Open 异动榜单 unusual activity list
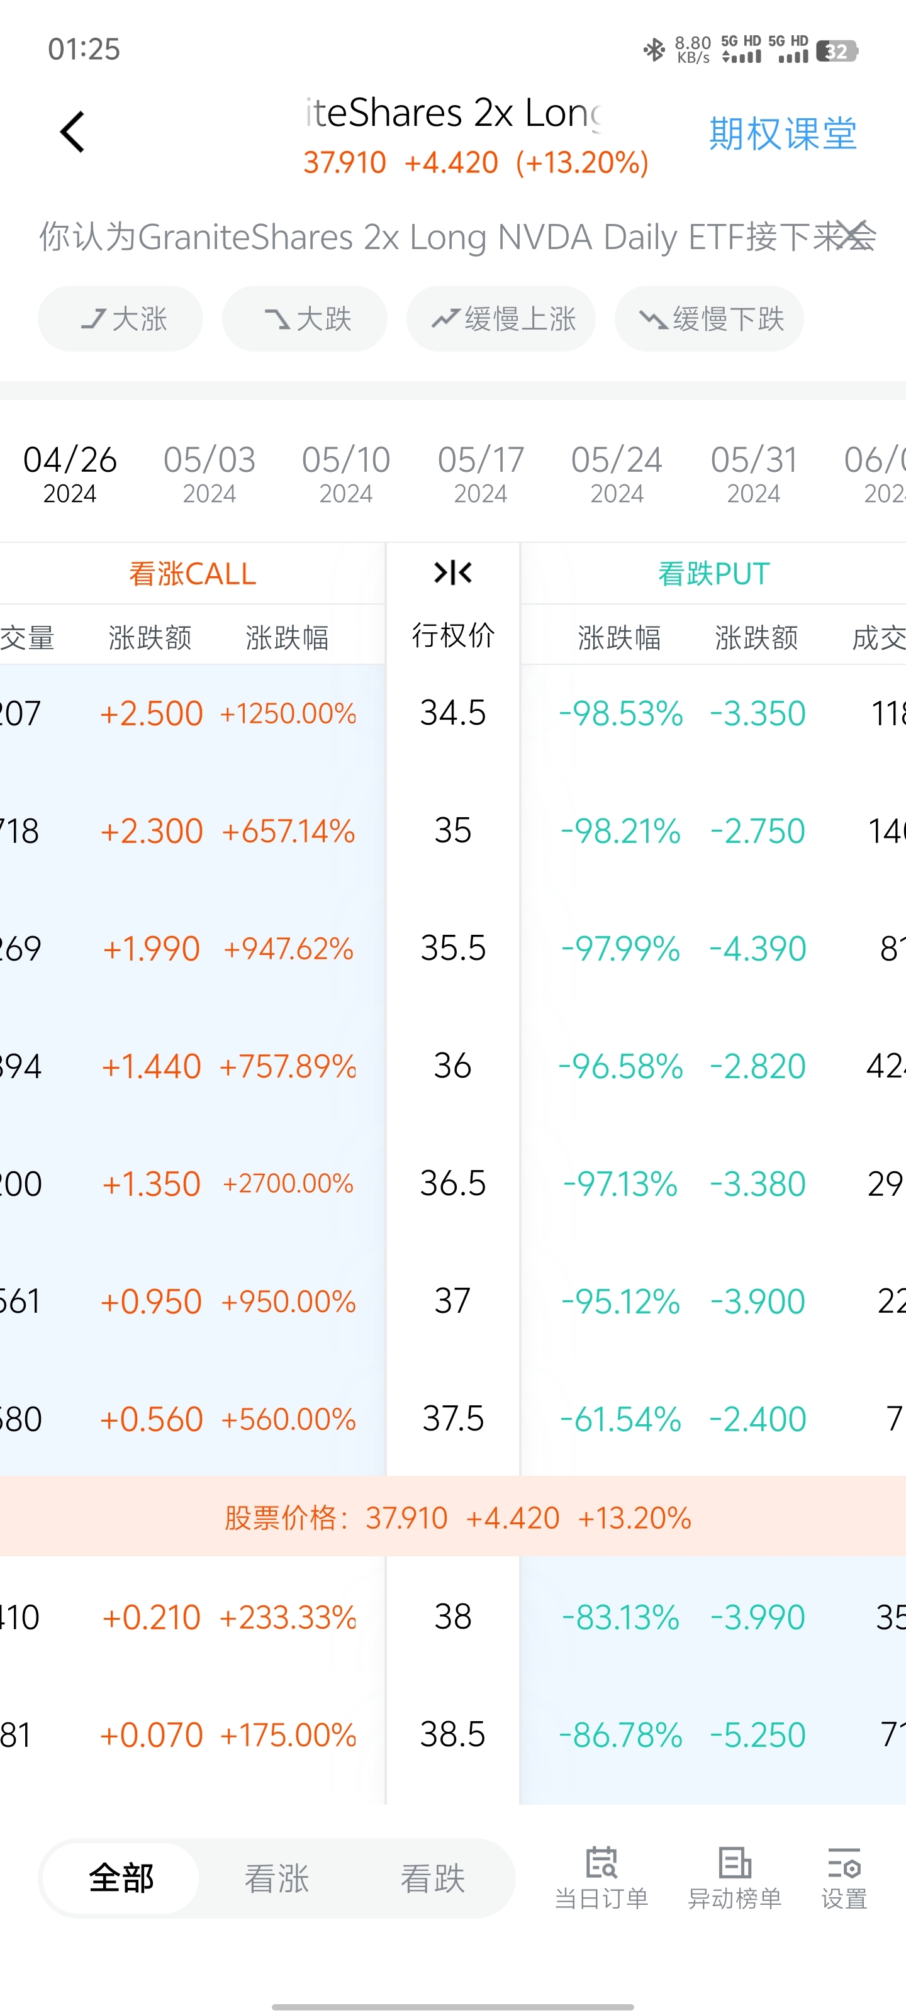Viewport: 906px width, 2013px height. click(734, 1878)
